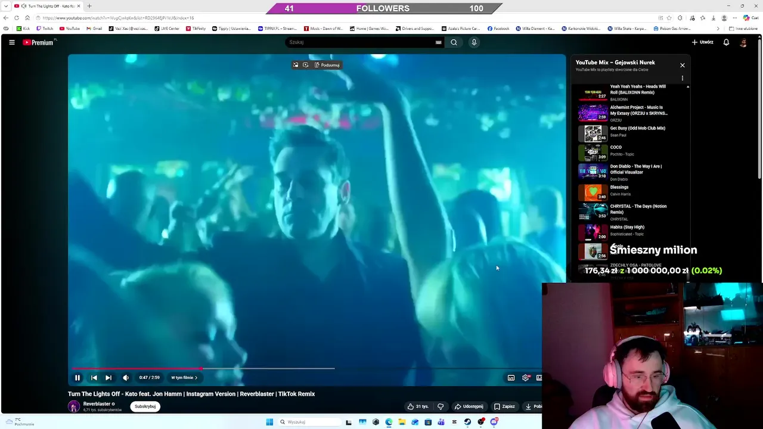Image resolution: width=763 pixels, height=429 pixels.
Task: Start voice search with the microphone
Action: [474, 42]
